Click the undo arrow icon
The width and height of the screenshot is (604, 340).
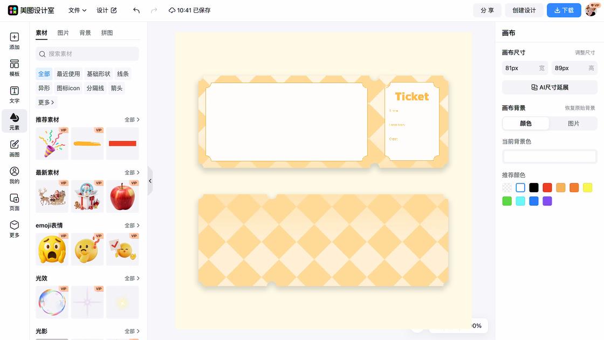[x=136, y=10]
